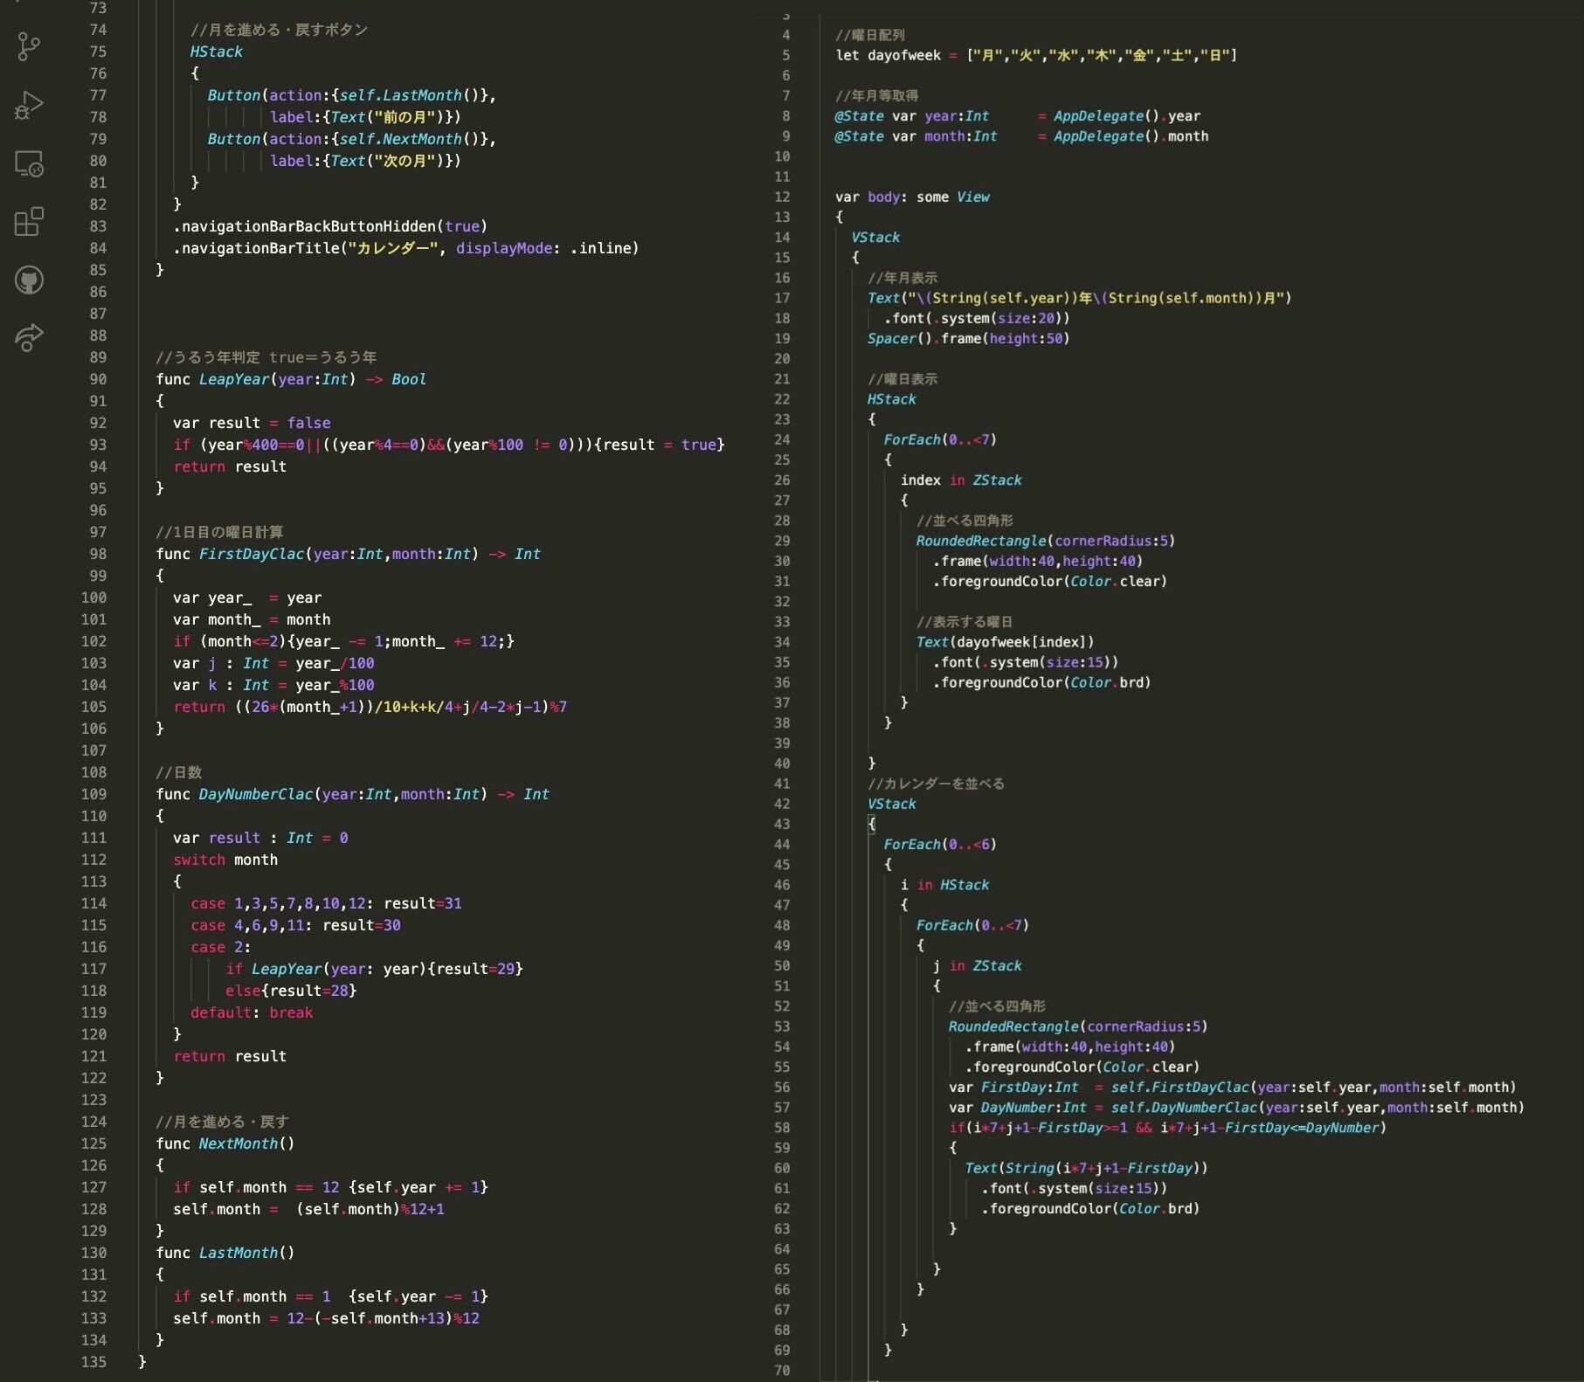This screenshot has width=1584, height=1382.
Task: Click line number 12 in right editor
Action: [x=781, y=197]
